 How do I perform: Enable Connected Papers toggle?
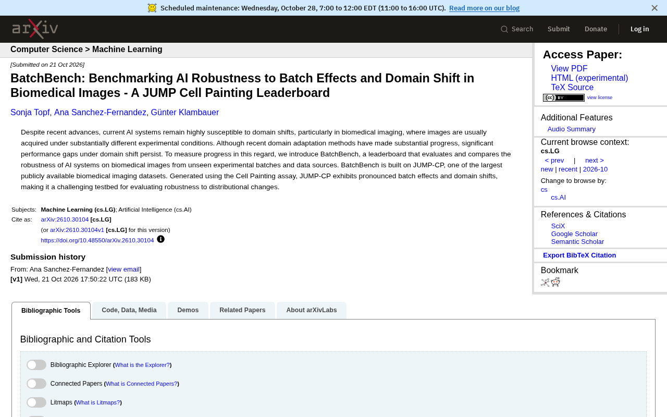(x=36, y=384)
